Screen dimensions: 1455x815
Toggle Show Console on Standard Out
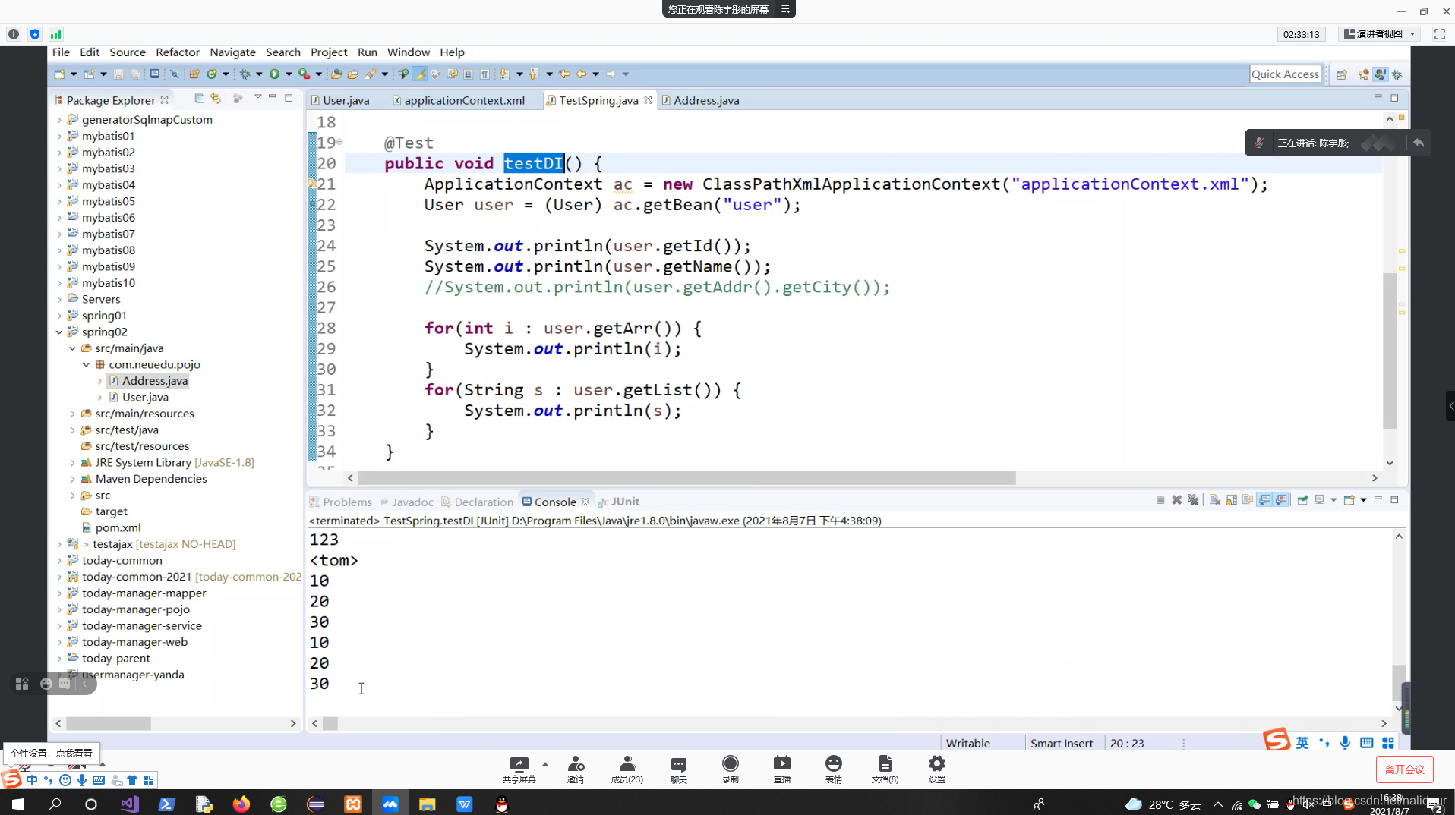click(x=1264, y=500)
